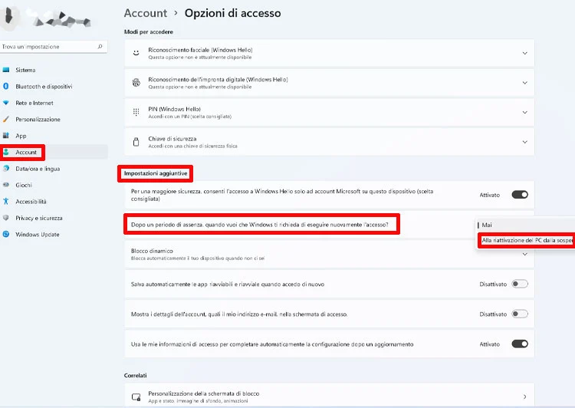Click the Windows Update refresh icon
575x408 pixels.
click(x=6, y=234)
